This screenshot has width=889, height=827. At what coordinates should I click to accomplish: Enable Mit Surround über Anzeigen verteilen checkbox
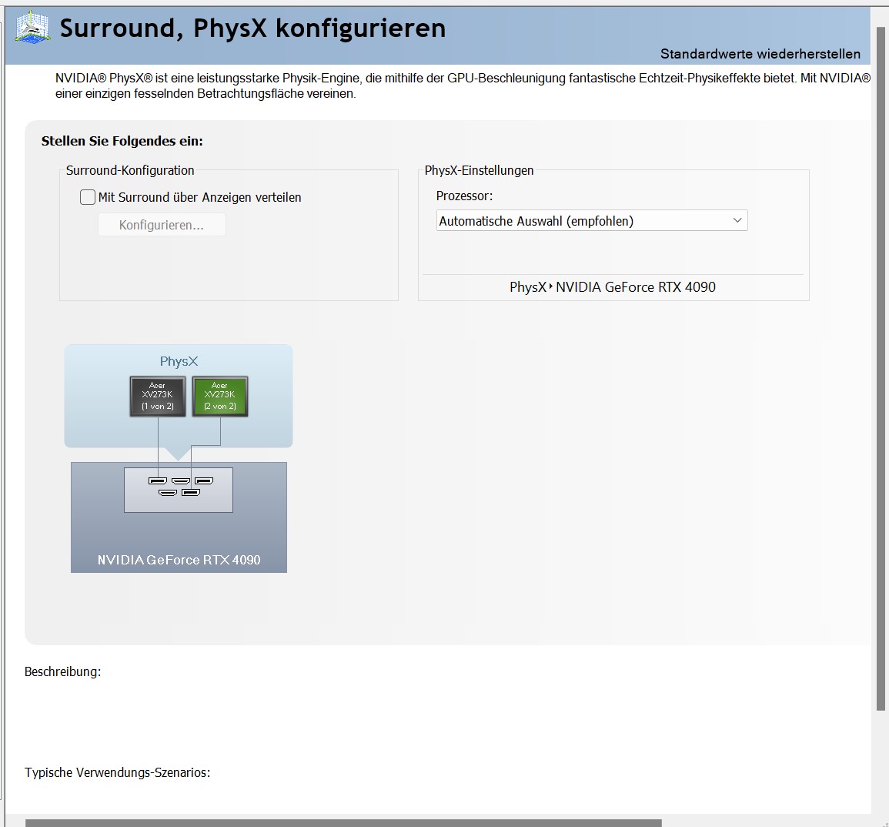[87, 197]
